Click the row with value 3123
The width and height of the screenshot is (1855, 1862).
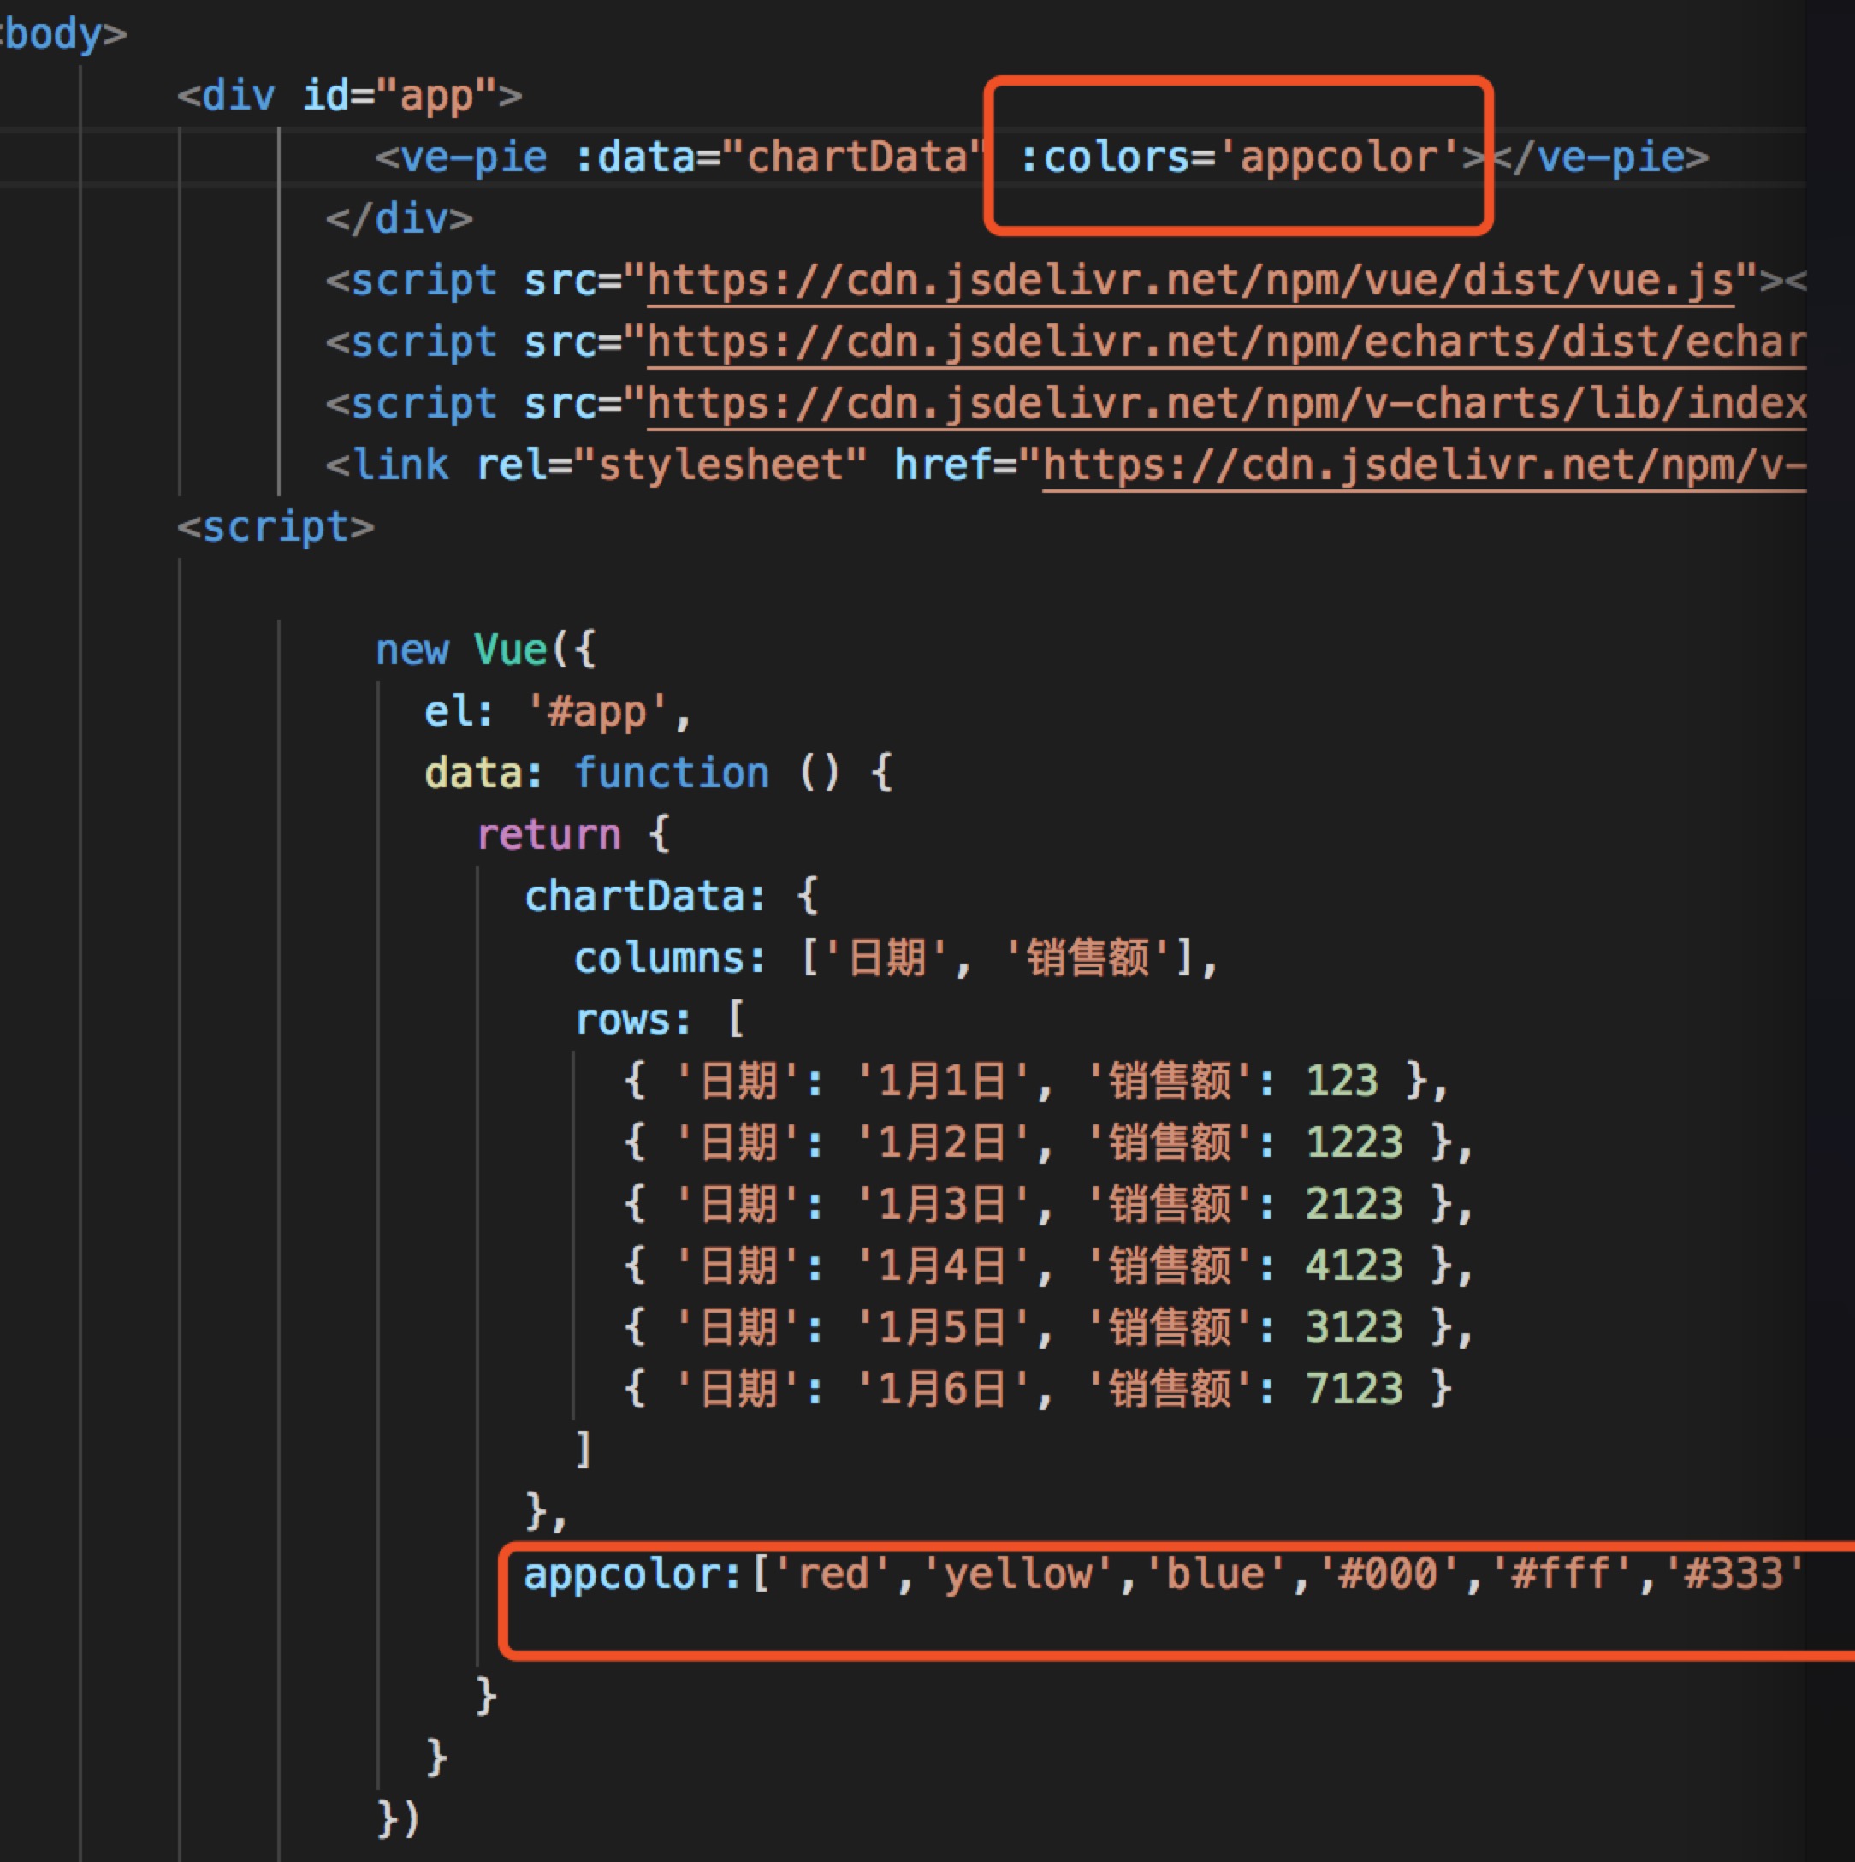(x=1048, y=1328)
